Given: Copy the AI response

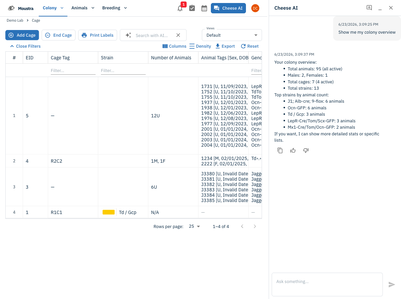Looking at the screenshot, I should 280,150.
